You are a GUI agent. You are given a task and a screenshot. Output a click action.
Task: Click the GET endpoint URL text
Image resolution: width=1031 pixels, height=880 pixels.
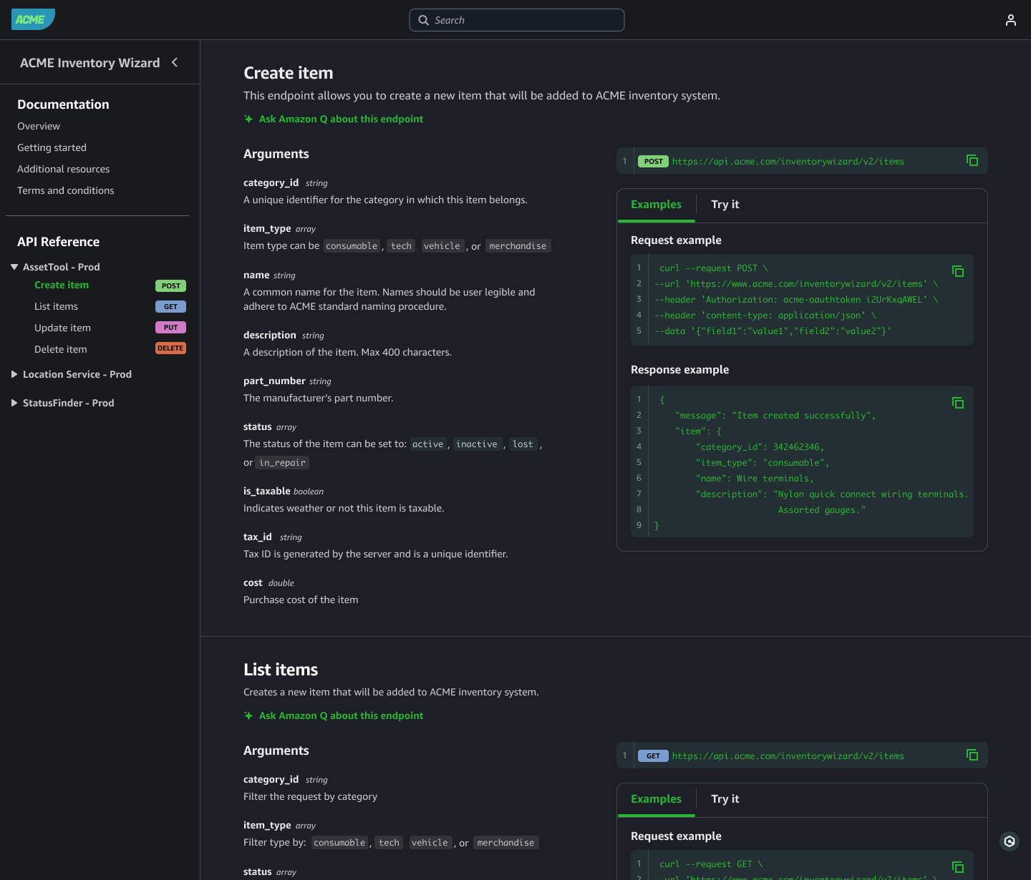point(788,756)
